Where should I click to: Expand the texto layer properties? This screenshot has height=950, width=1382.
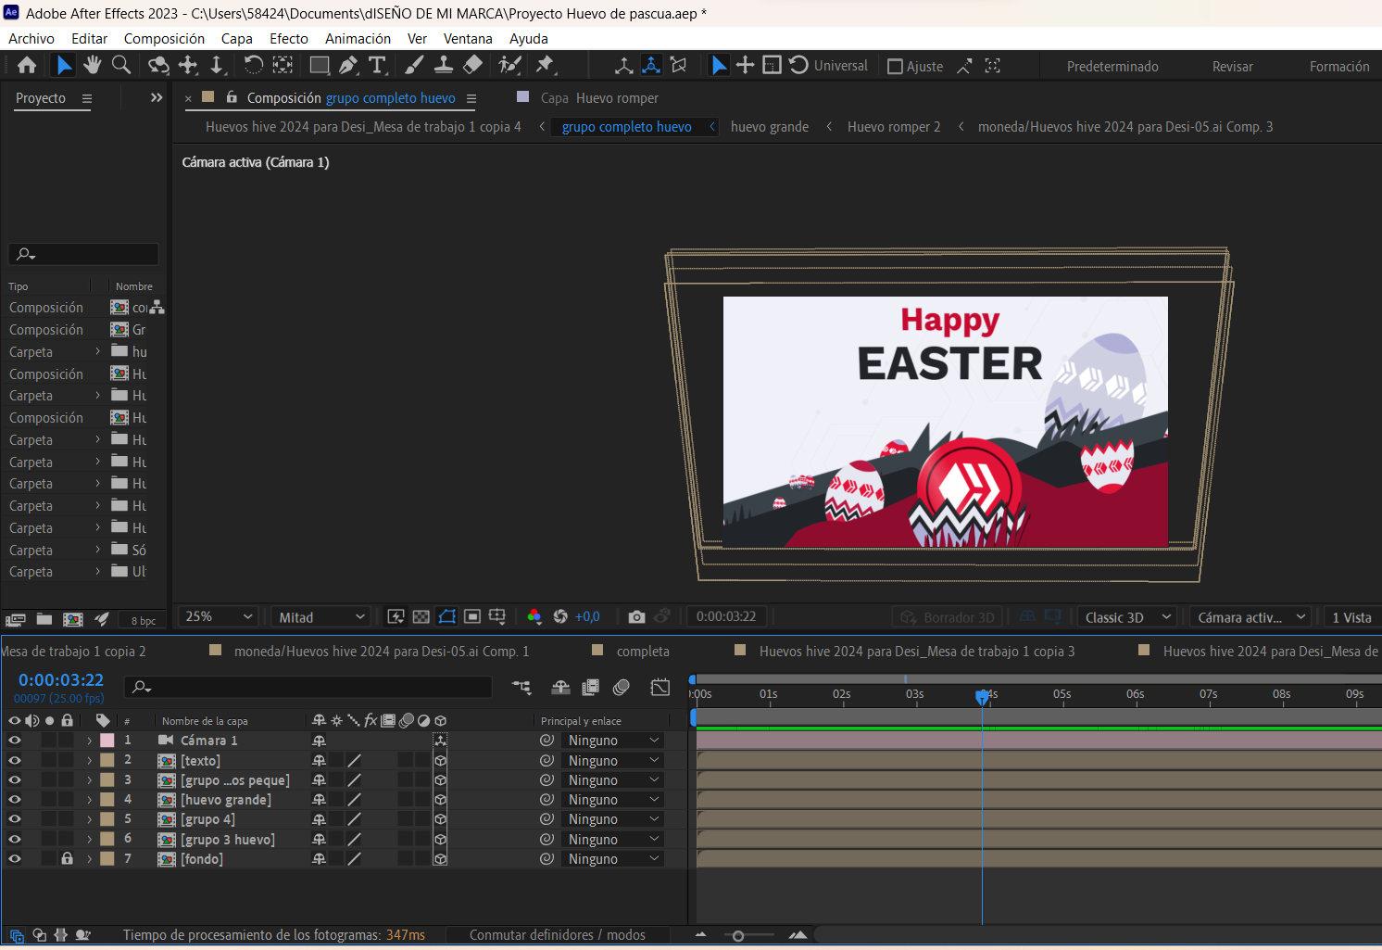click(x=90, y=761)
